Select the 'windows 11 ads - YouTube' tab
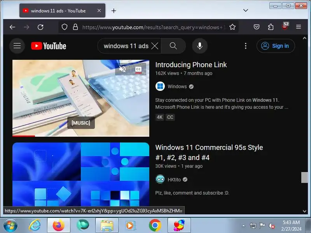This screenshot has height=233, width=311. click(62, 10)
